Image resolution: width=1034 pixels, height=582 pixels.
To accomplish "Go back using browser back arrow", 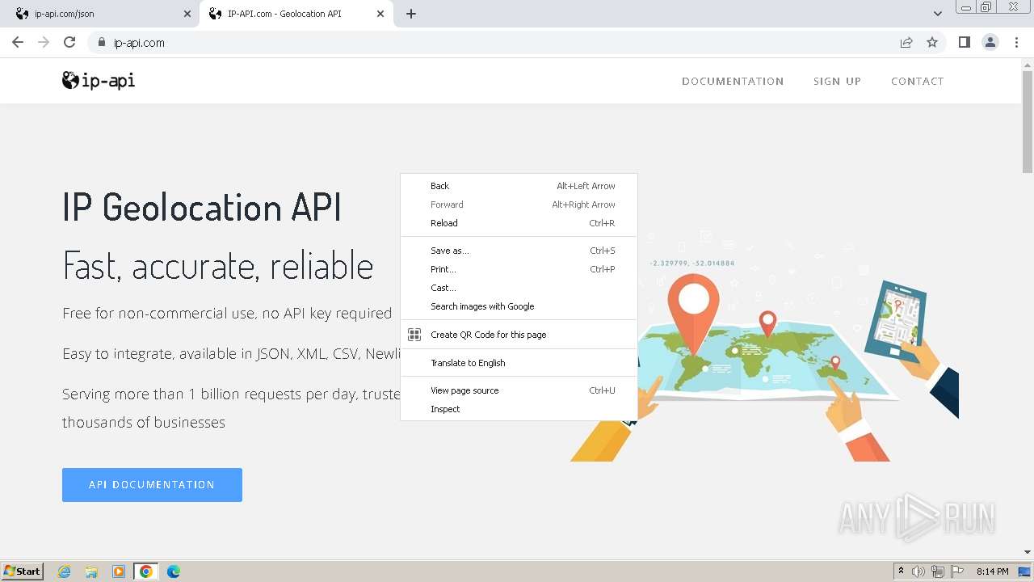I will (18, 42).
